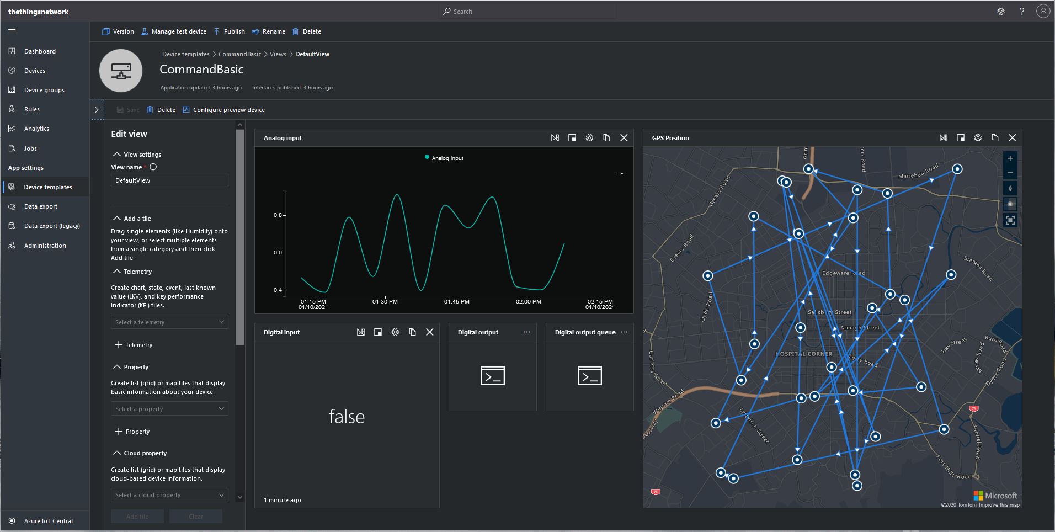1055x532 pixels.
Task: Click the Edit view panel scrollbar
Action: pyautogui.click(x=239, y=237)
